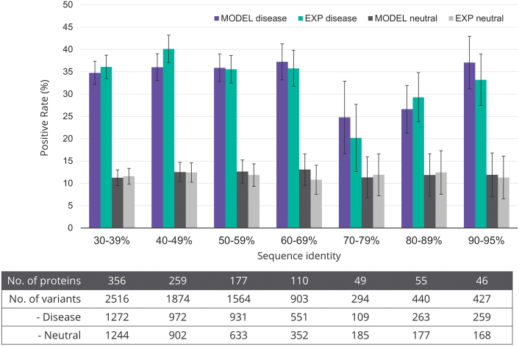Click the purple MODEL disease legend swatch
The height and width of the screenshot is (346, 519).
pyautogui.click(x=218, y=18)
